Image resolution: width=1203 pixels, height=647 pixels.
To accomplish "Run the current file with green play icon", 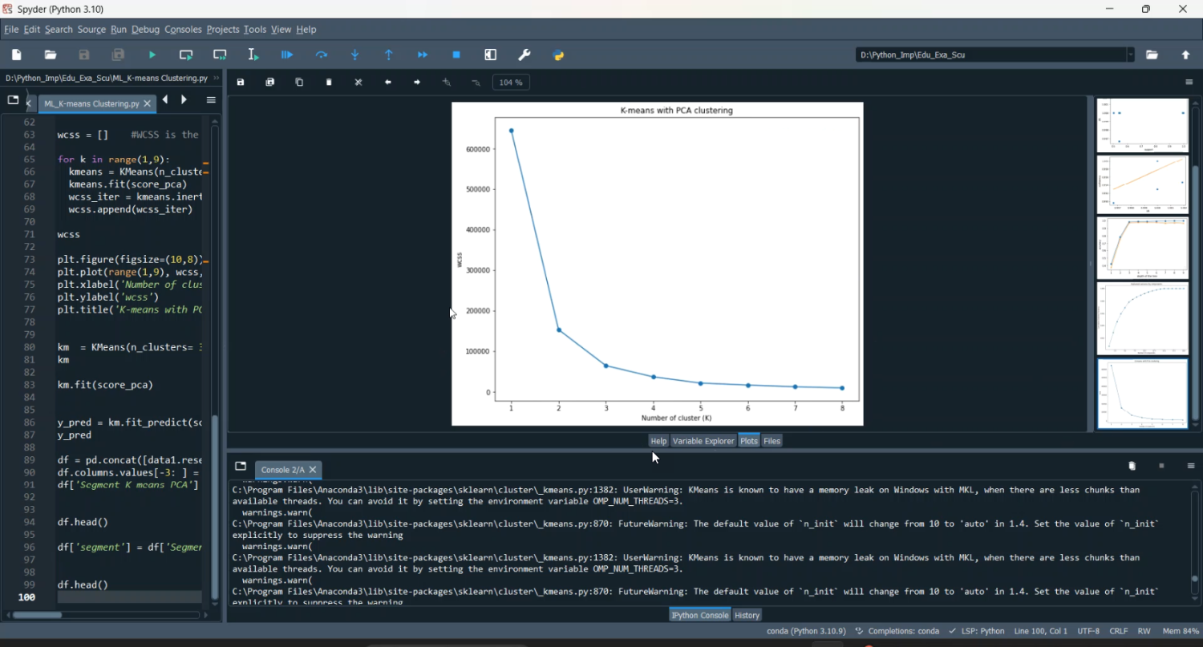I will pyautogui.click(x=152, y=55).
